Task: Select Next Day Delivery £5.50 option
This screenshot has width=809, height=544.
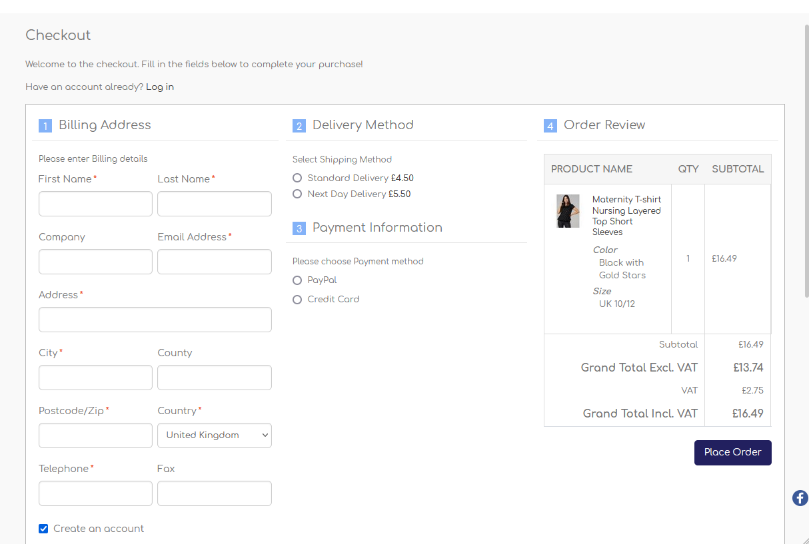Action: [x=297, y=194]
